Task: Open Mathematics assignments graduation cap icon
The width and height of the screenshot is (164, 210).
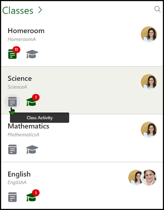Action: click(32, 149)
